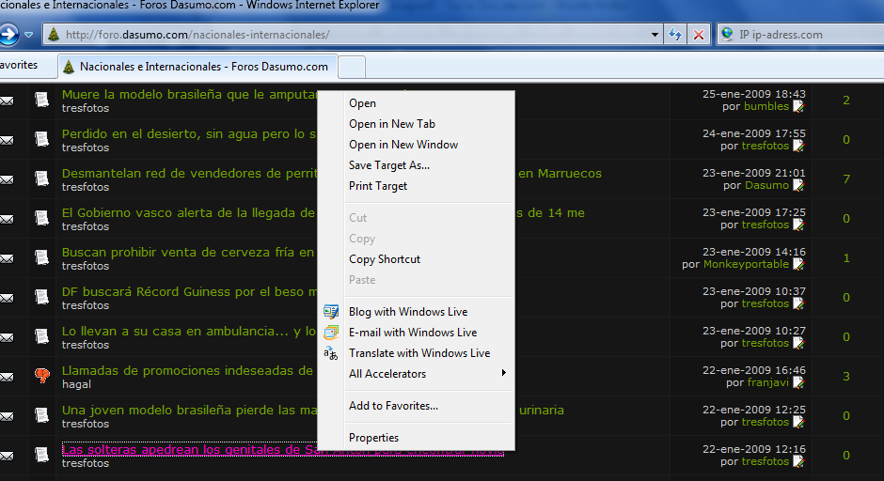This screenshot has height=481, width=884.
Task: Select Open in New Tab
Action: 392,124
